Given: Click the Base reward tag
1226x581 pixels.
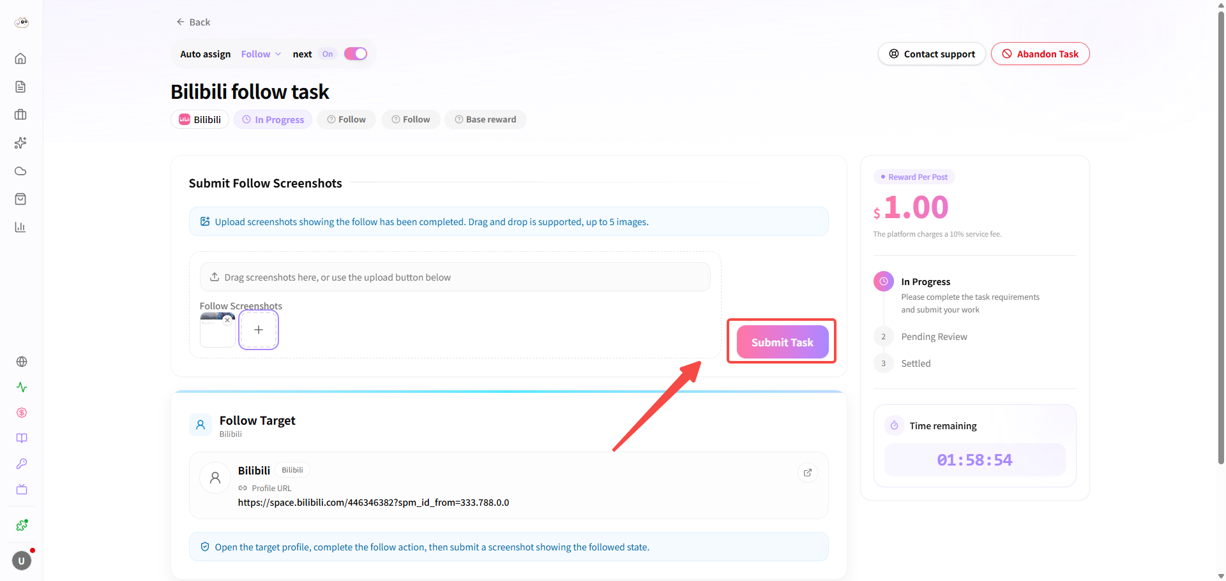Looking at the screenshot, I should (485, 119).
